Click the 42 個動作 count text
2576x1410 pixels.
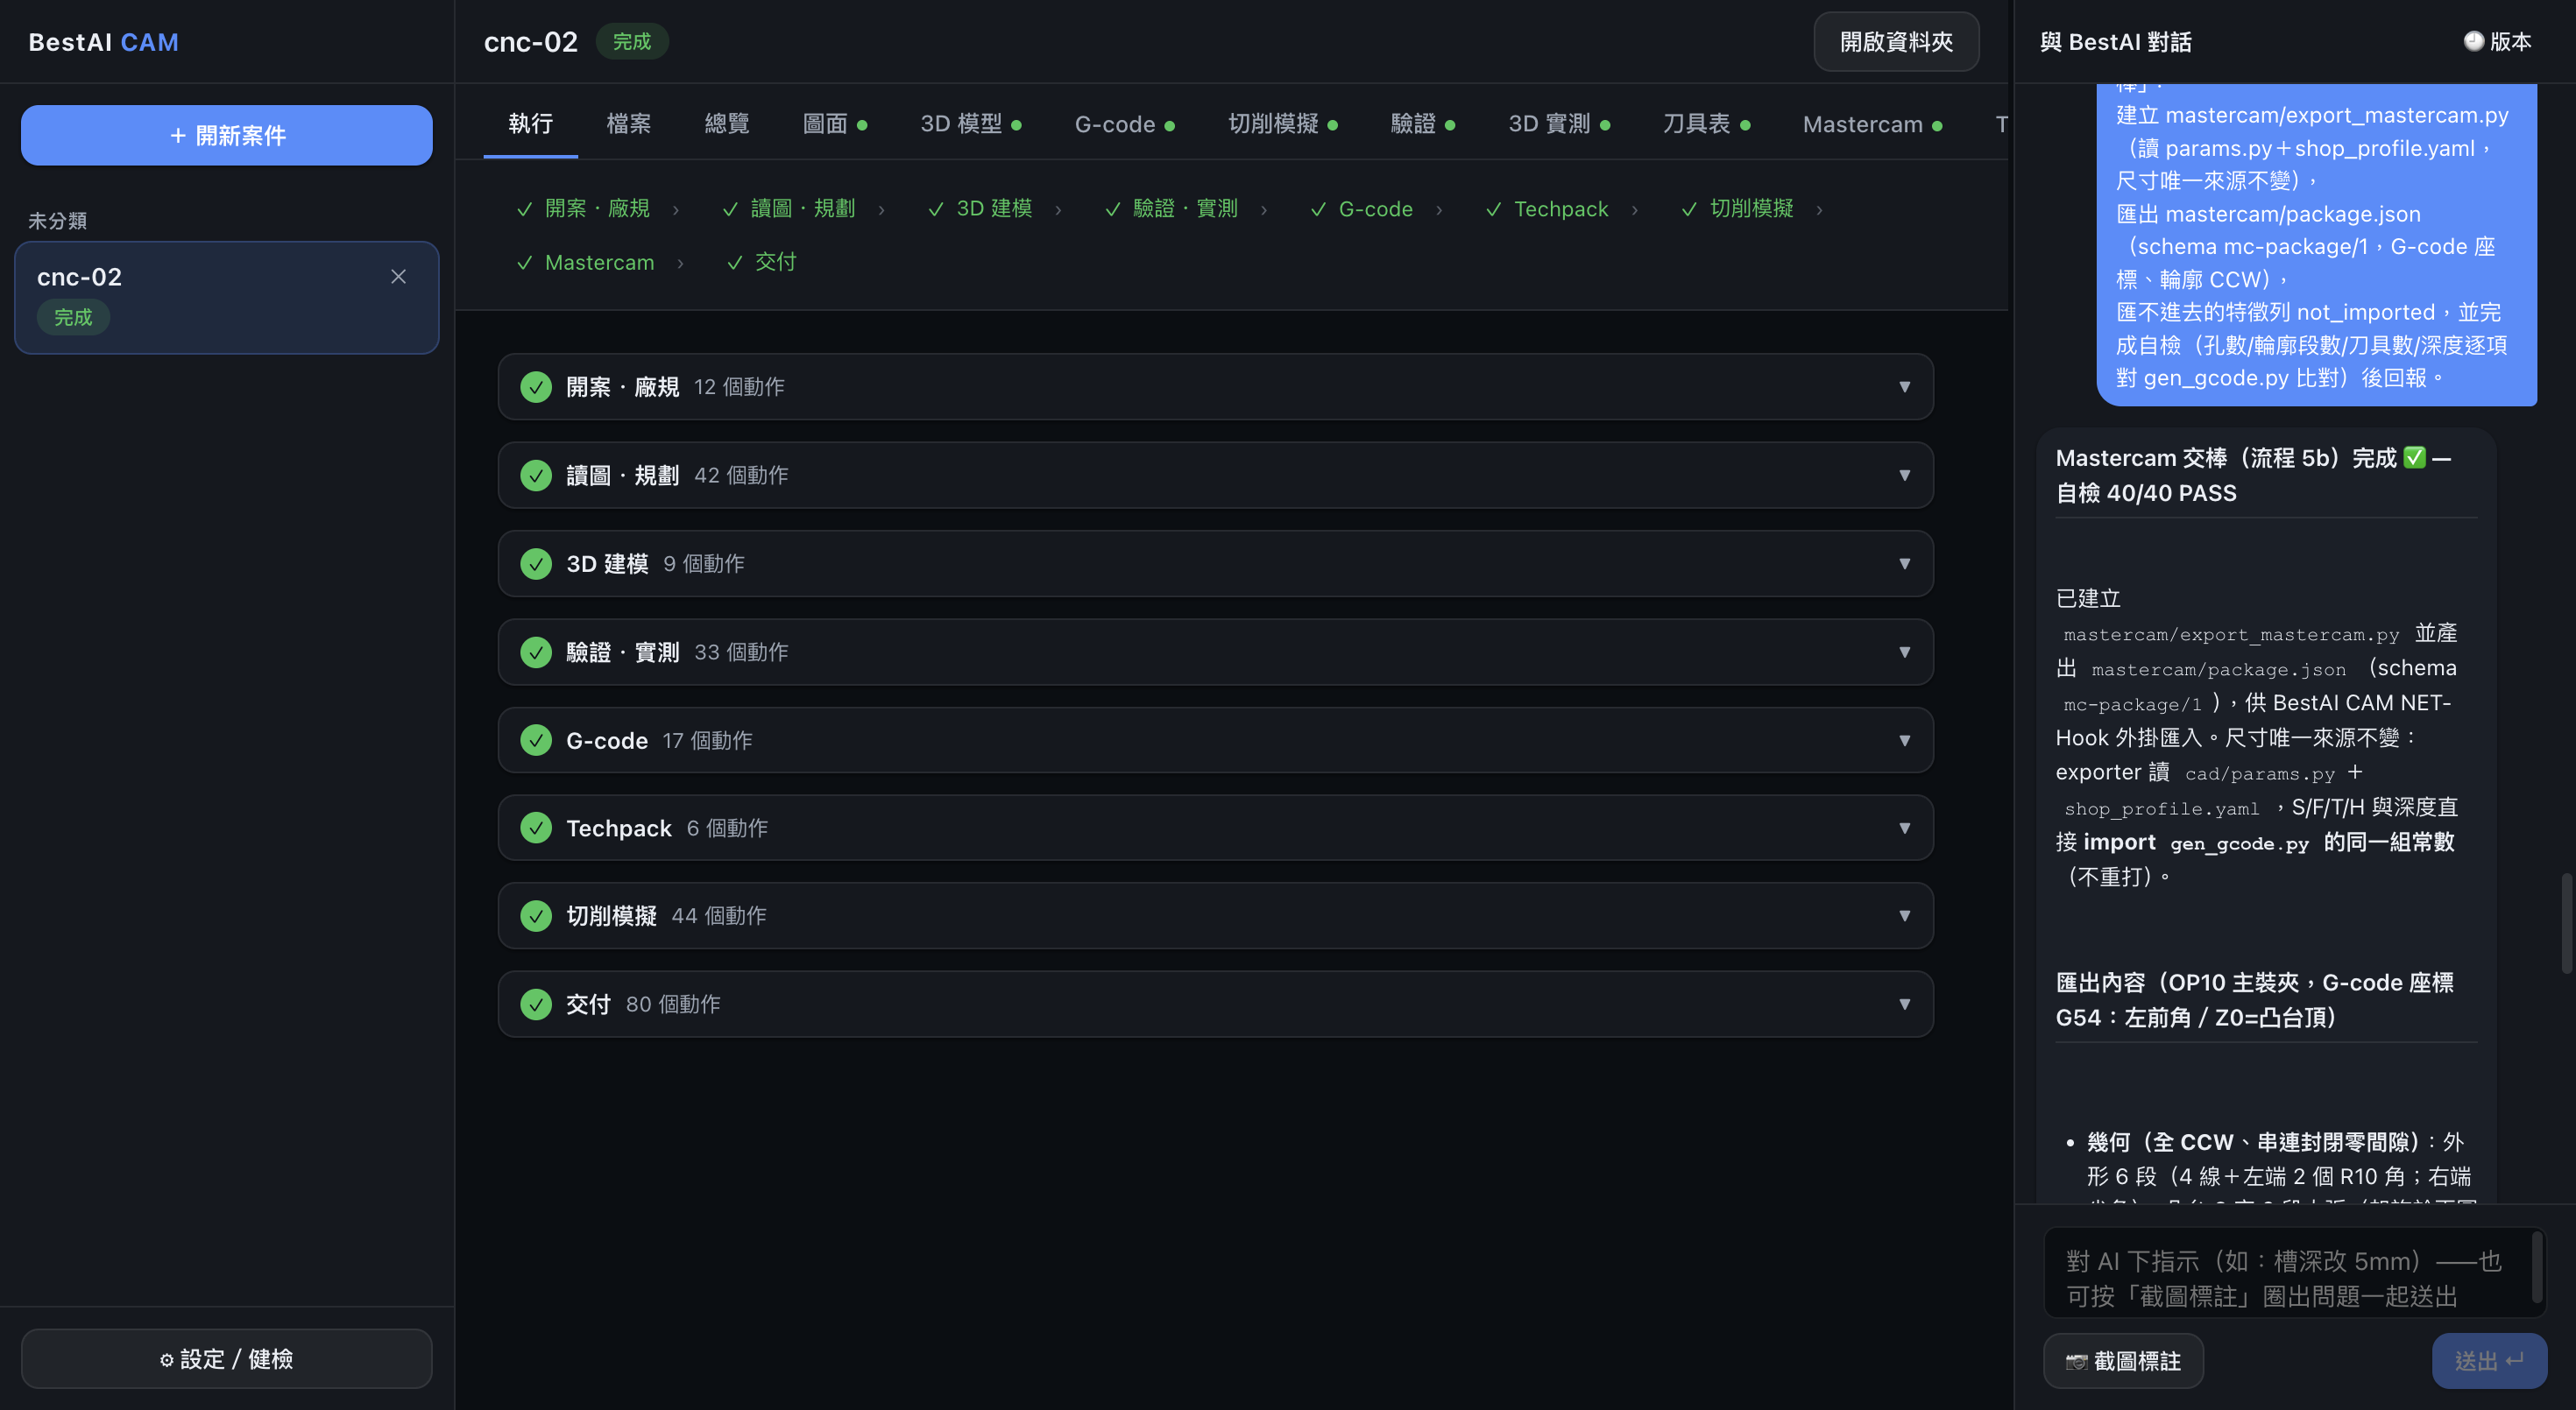tap(741, 475)
